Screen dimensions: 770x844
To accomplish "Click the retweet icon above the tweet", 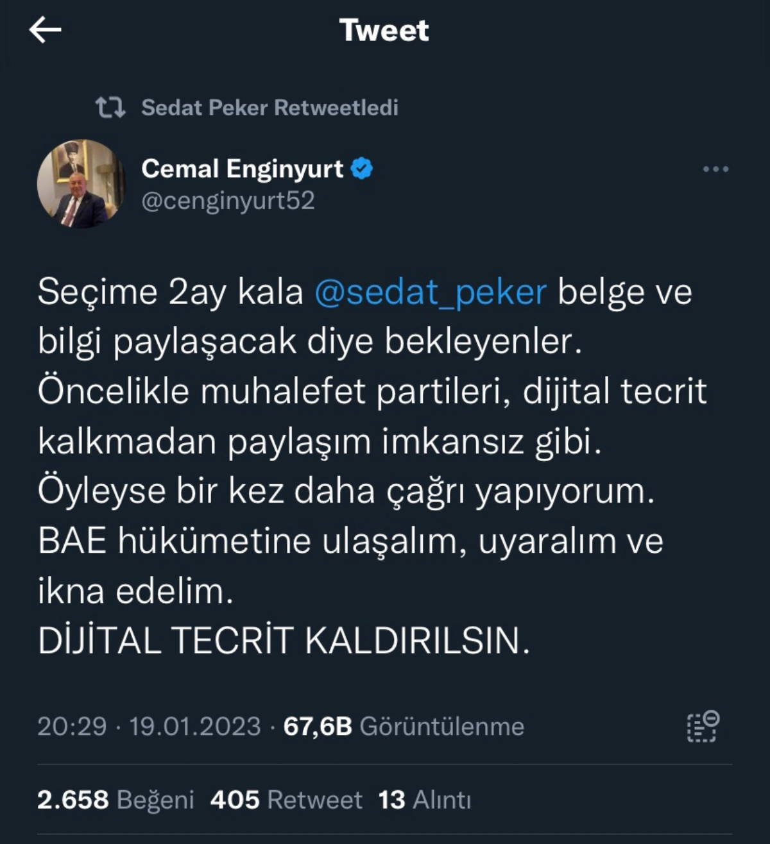I will (x=110, y=107).
